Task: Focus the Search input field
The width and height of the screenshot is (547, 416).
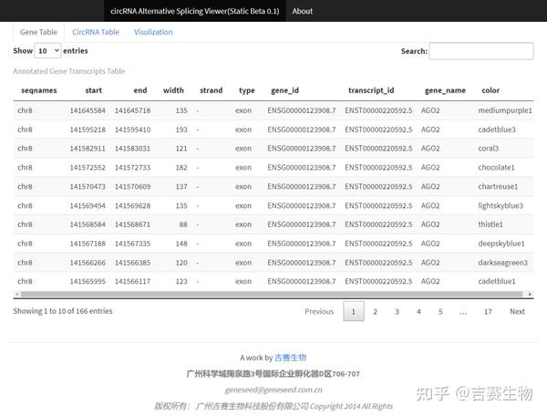Action: (x=481, y=51)
